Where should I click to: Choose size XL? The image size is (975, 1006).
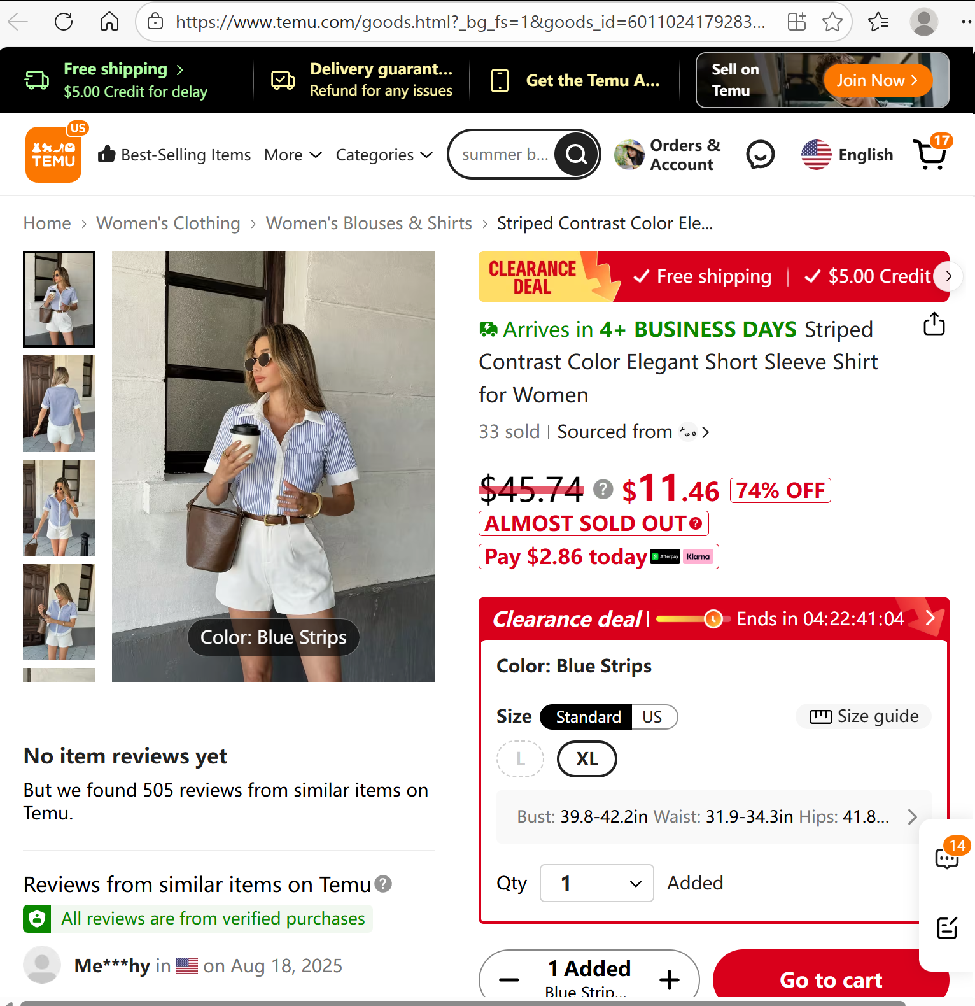pos(587,759)
